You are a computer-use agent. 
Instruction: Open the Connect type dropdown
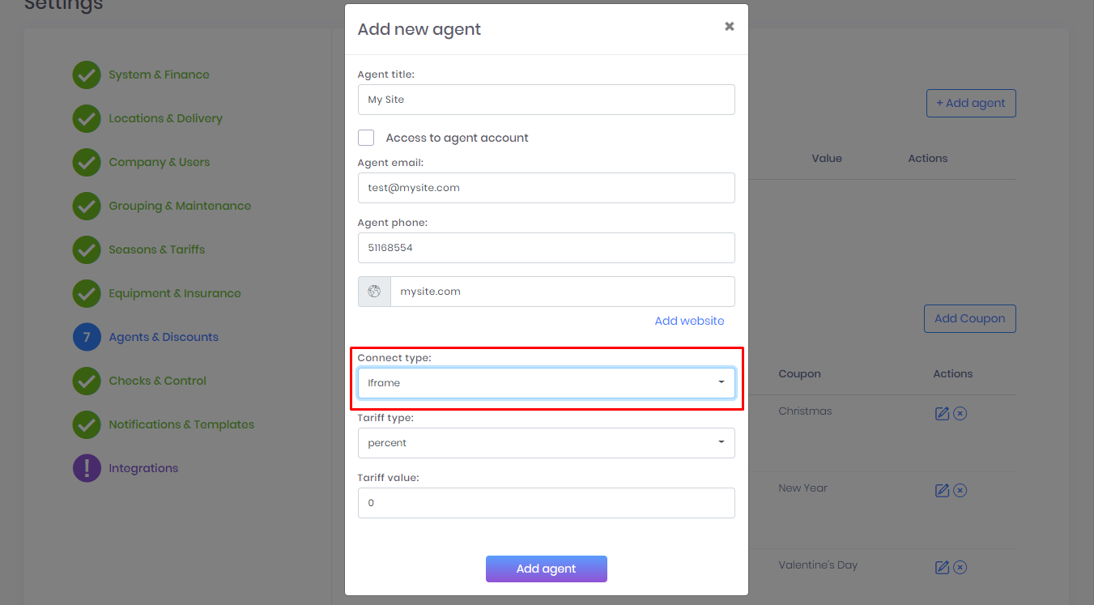click(x=547, y=383)
